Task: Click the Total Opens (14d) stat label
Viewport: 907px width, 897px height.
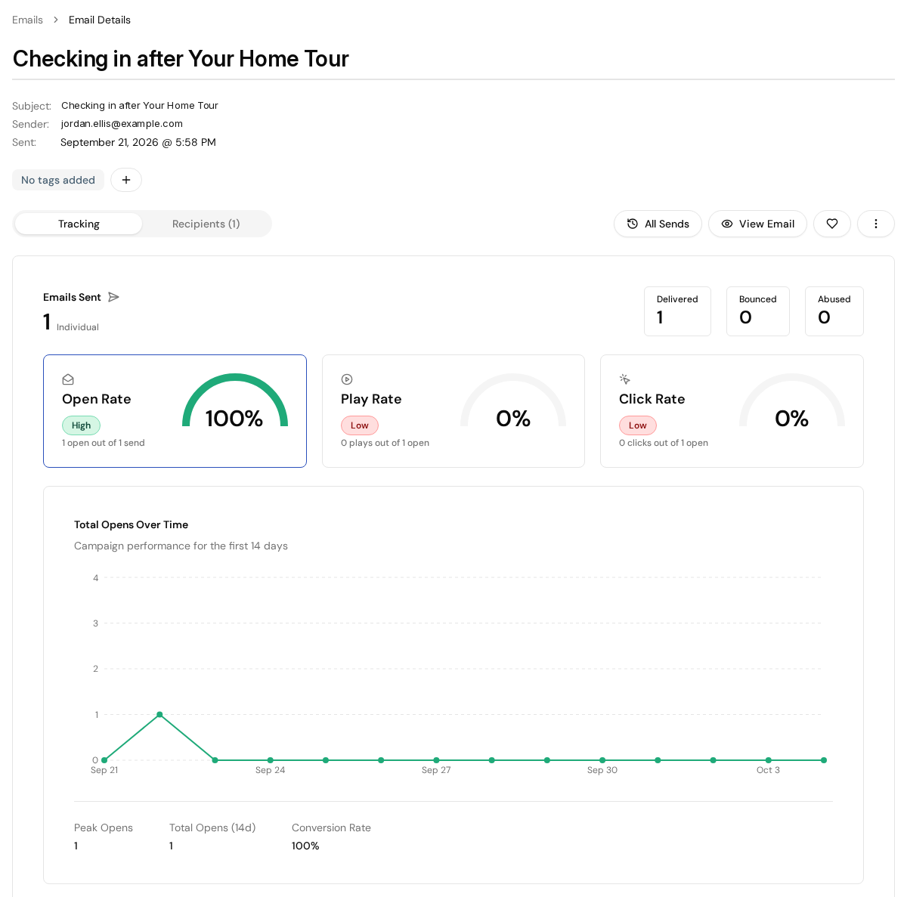Action: point(212,827)
